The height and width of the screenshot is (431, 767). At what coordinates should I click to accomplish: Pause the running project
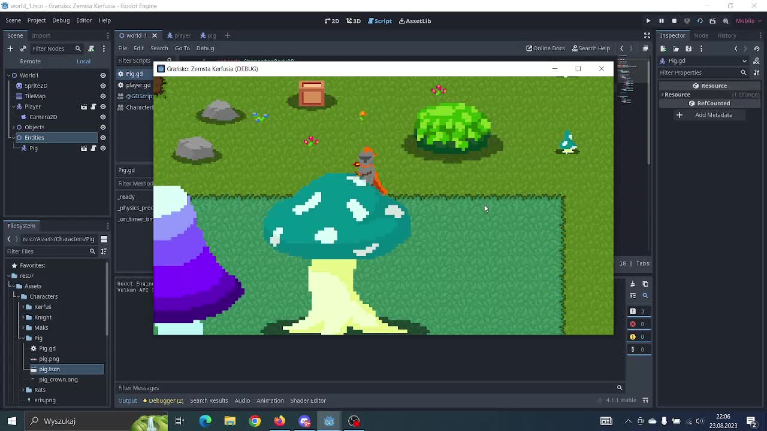click(661, 21)
